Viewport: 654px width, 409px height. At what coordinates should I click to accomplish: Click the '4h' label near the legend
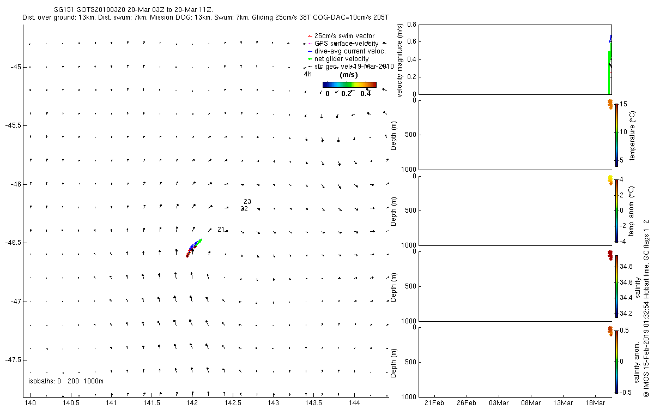308,74
